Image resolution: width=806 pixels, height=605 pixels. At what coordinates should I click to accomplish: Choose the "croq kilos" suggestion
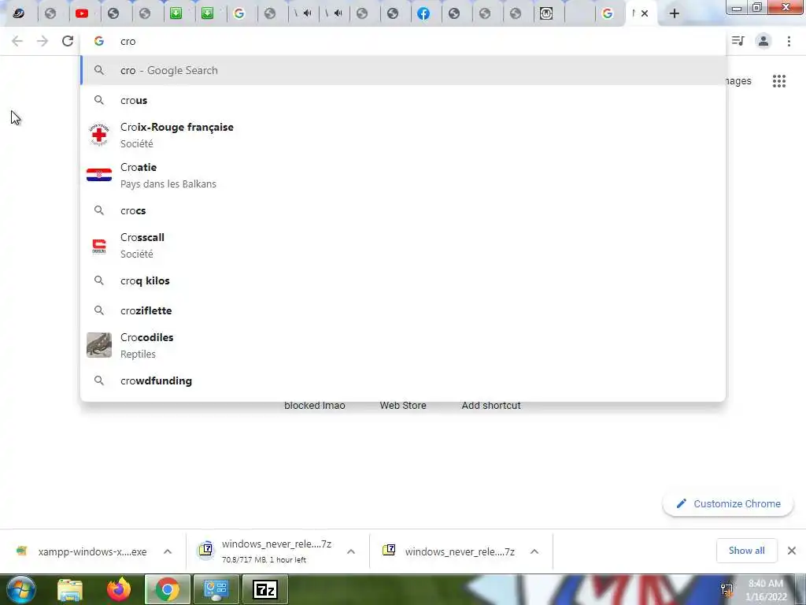404,281
